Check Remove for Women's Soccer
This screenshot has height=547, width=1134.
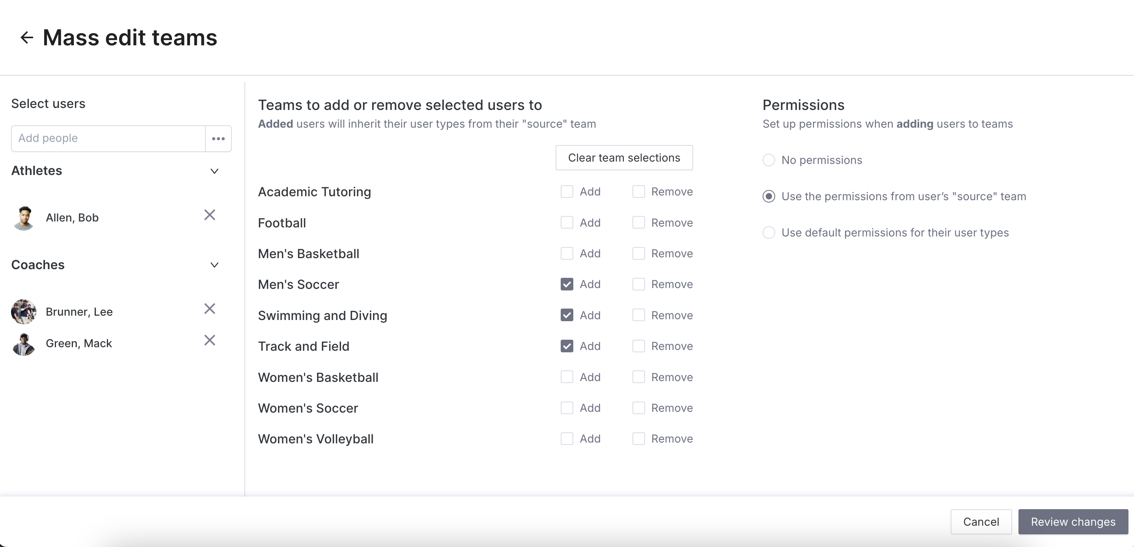(639, 408)
